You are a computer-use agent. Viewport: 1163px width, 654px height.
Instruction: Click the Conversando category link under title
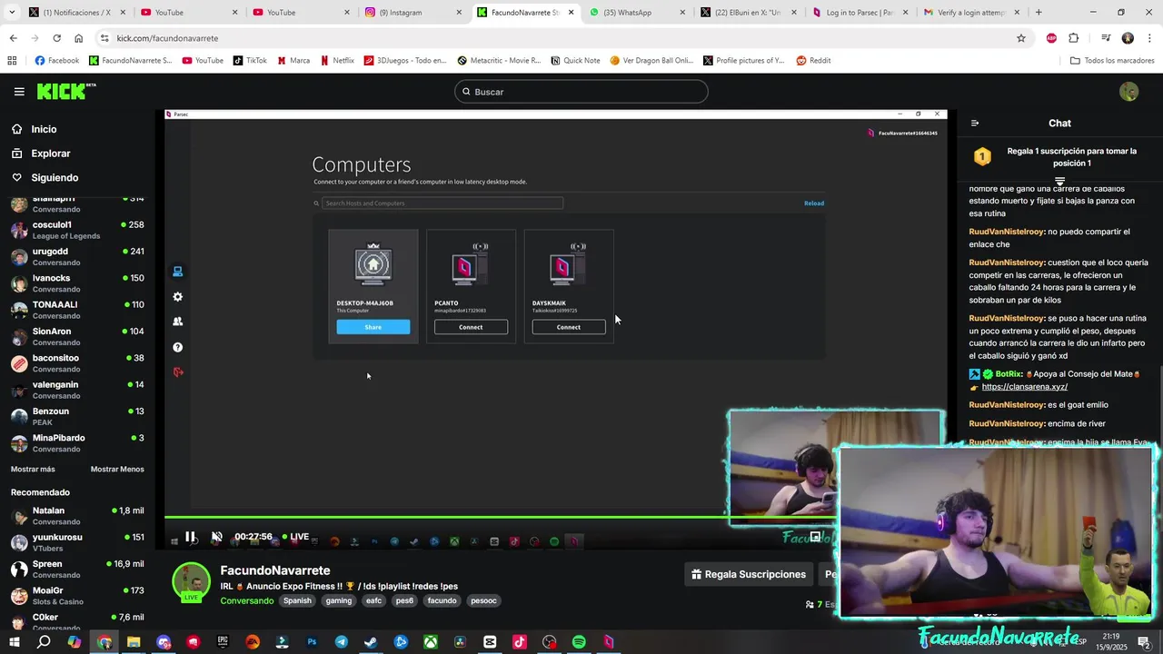click(246, 601)
